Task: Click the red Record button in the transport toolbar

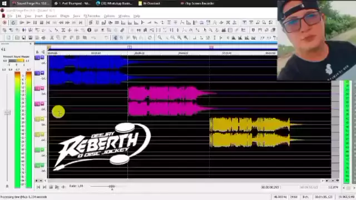Action: click(x=4, y=22)
